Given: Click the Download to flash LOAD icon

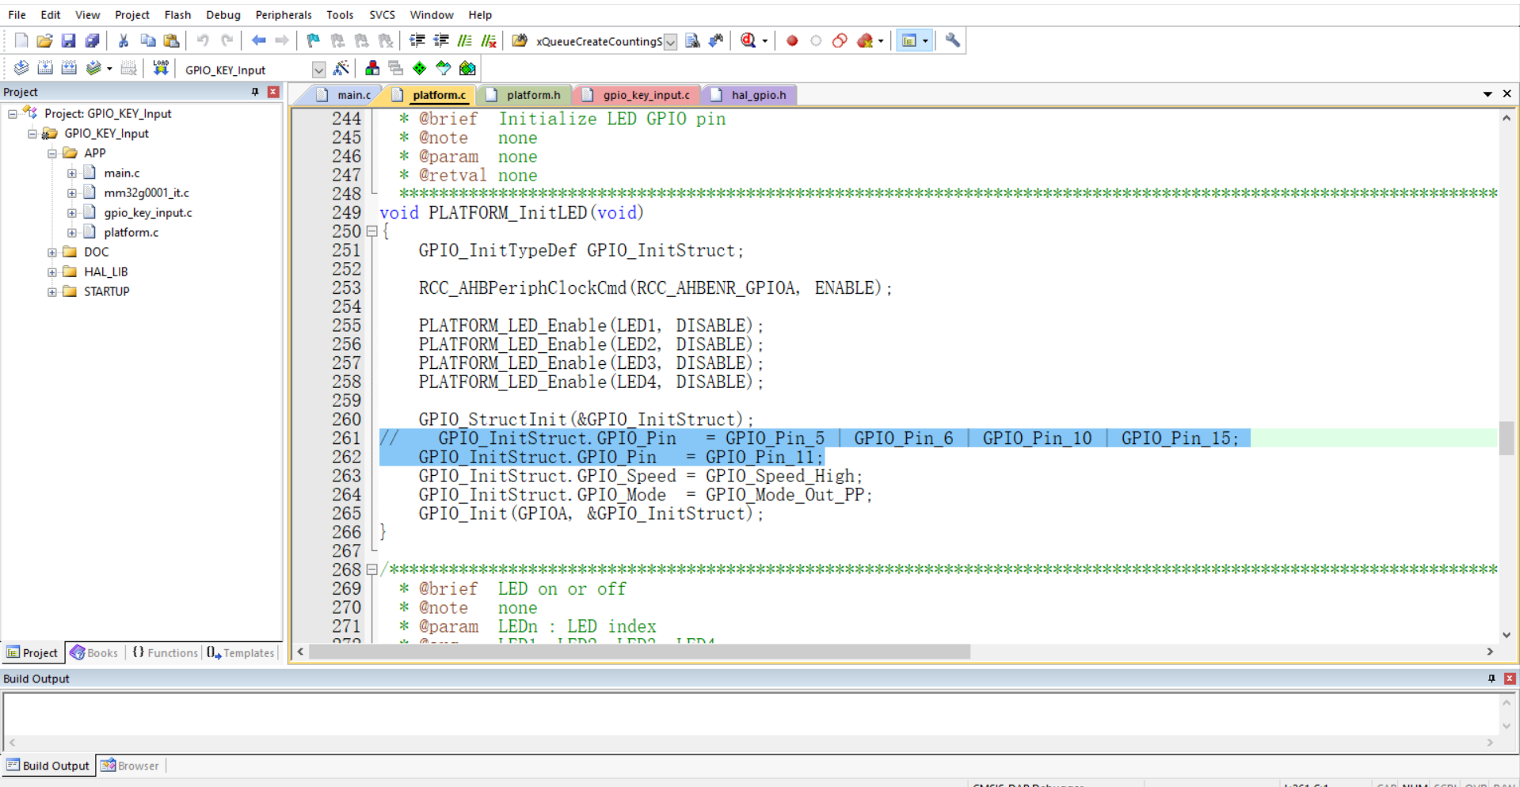Looking at the screenshot, I should pos(161,68).
